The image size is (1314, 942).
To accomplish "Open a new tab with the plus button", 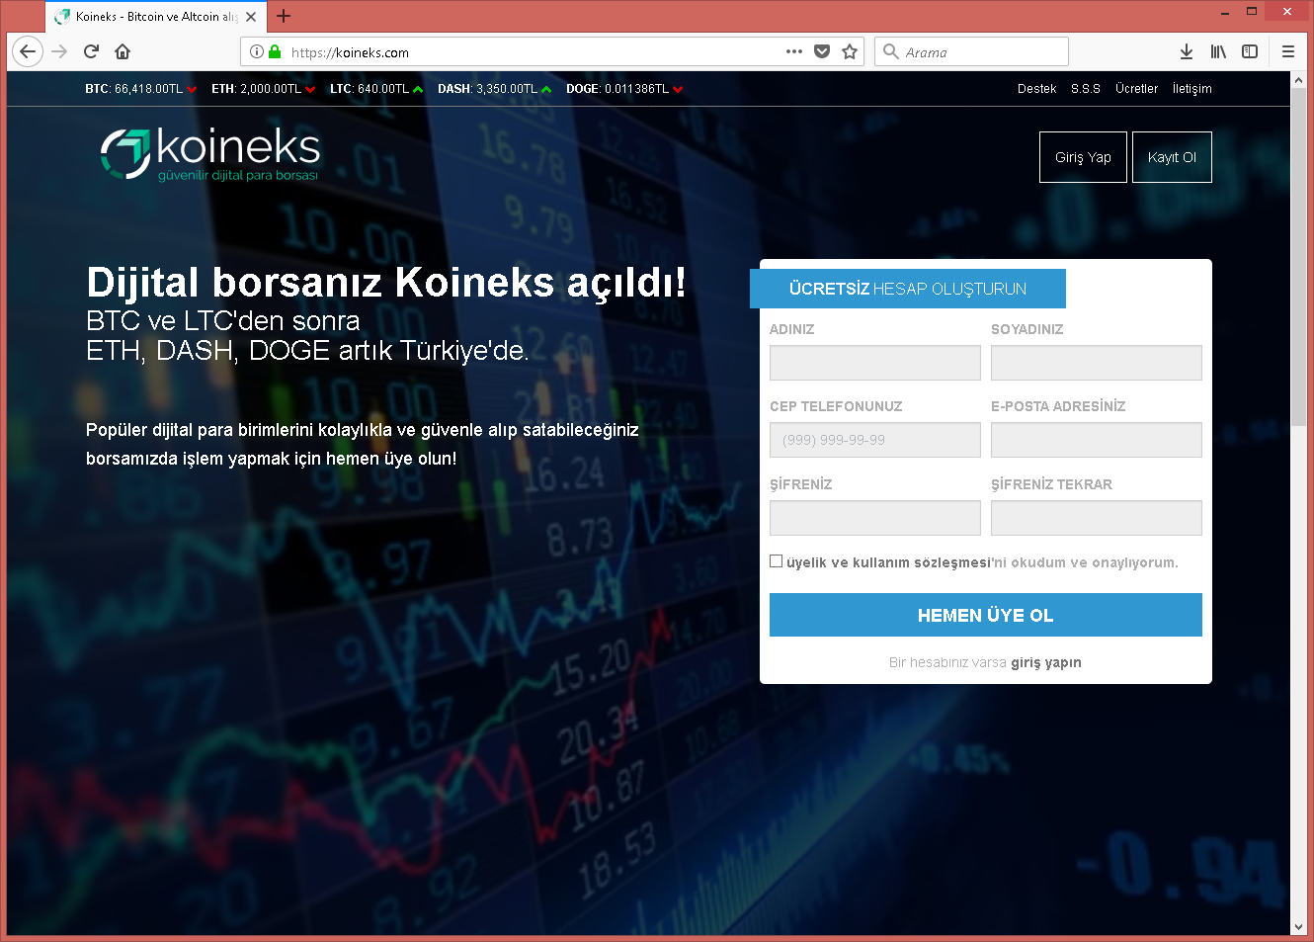I will click(x=284, y=16).
